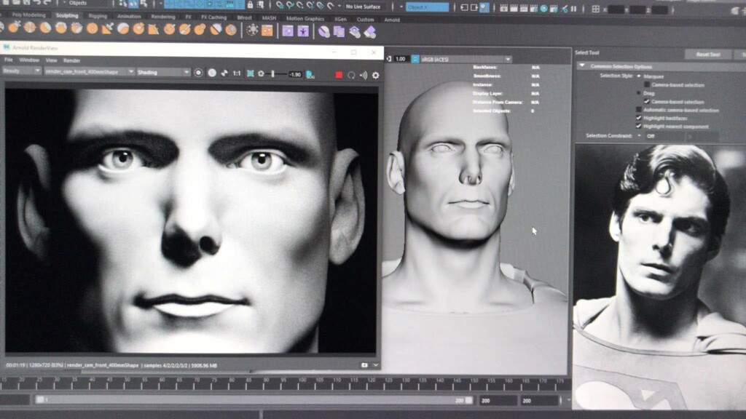746x419 pixels.
Task: Switch to the Rigging shelf tab
Action: pyautogui.click(x=98, y=16)
